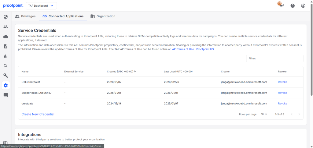Switch to the Connected Applications tab
Image resolution: width=313 pixels, height=148 pixels.
(63, 16)
